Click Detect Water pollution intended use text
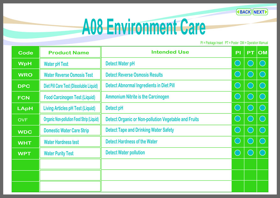Image resolution: width=280 pixels, height=198 pixels. 125,153
